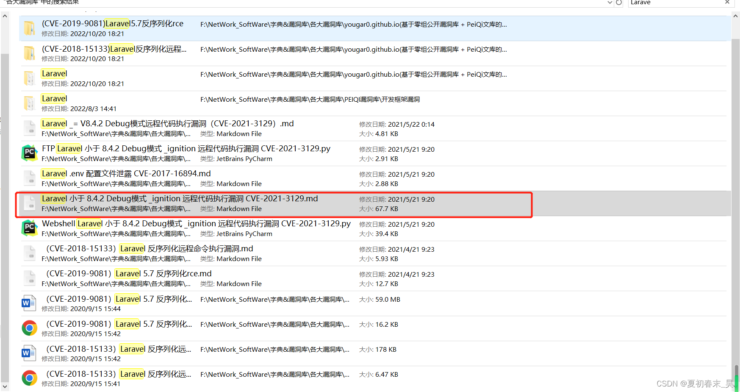Click modified date 2021/5/22 0:14
740x392 pixels.
[x=411, y=125]
